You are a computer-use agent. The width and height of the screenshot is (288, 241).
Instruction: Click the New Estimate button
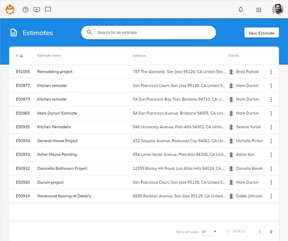(261, 33)
